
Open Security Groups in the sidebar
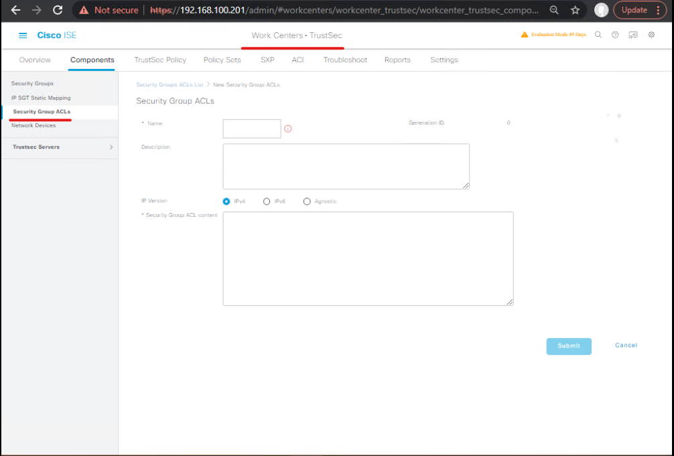tap(32, 84)
